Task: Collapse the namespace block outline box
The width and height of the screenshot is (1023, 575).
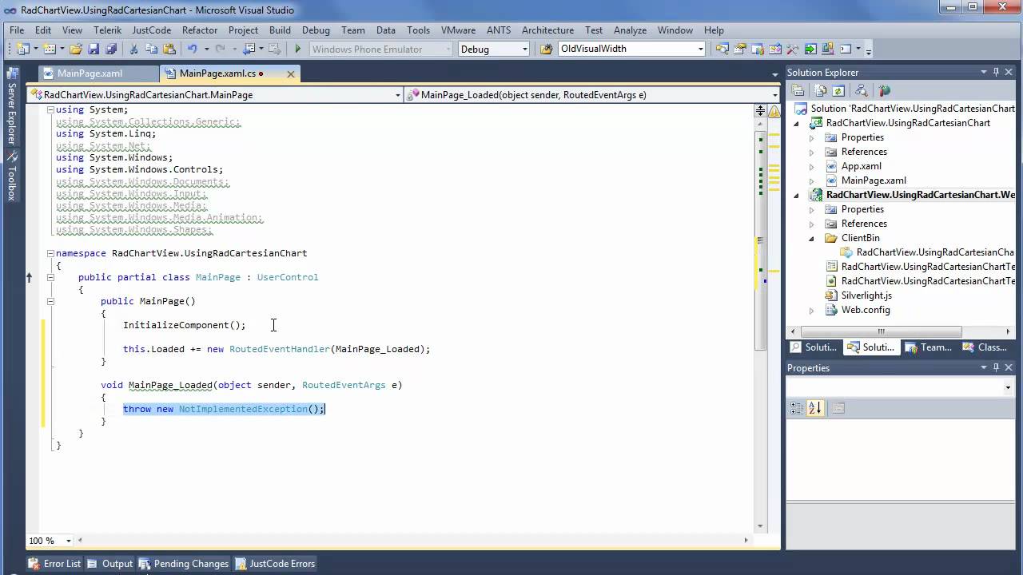Action: click(x=50, y=253)
